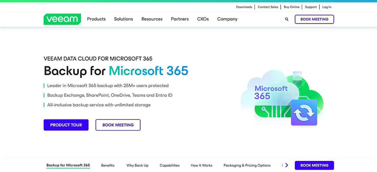
Task: Open the Products menu
Action: [96, 19]
